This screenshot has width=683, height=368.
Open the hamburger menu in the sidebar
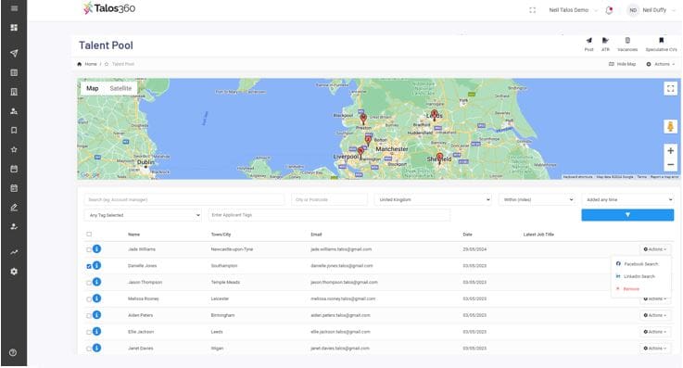pos(14,8)
